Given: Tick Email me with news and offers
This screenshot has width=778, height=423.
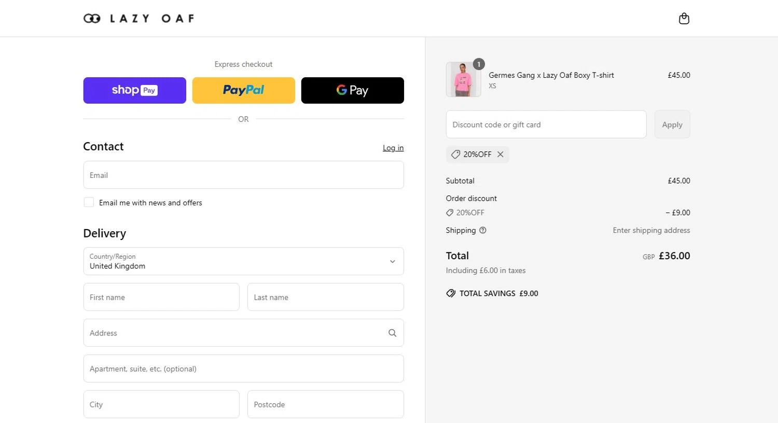Looking at the screenshot, I should tap(89, 202).
